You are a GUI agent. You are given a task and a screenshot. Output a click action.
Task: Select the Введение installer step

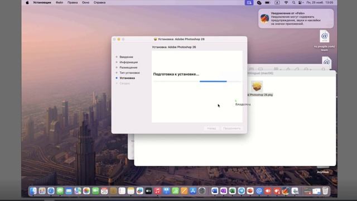point(127,57)
